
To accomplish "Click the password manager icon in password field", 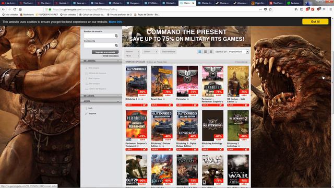I will [116, 45].
